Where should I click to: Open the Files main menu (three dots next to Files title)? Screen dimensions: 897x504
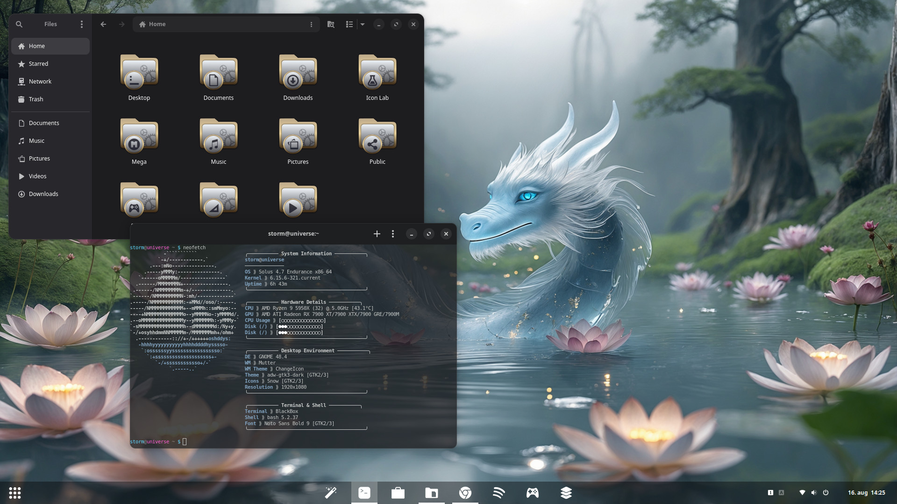pyautogui.click(x=82, y=24)
